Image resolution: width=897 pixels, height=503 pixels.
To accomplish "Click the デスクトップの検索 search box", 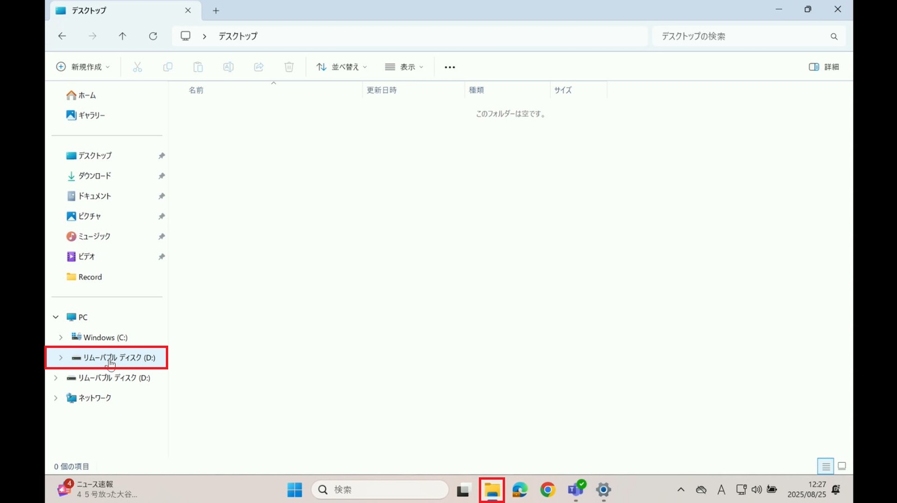I will pyautogui.click(x=743, y=36).
